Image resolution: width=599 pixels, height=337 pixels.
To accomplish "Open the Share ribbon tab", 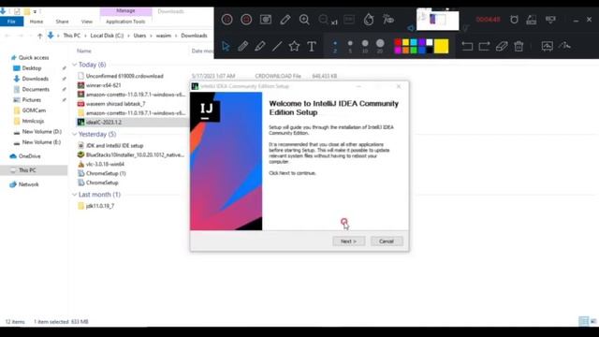I will (62, 22).
